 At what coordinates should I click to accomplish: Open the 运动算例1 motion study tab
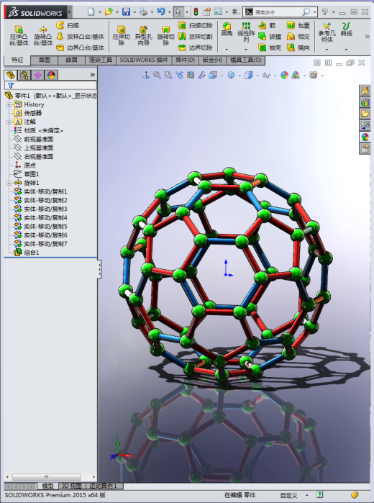coord(103,486)
